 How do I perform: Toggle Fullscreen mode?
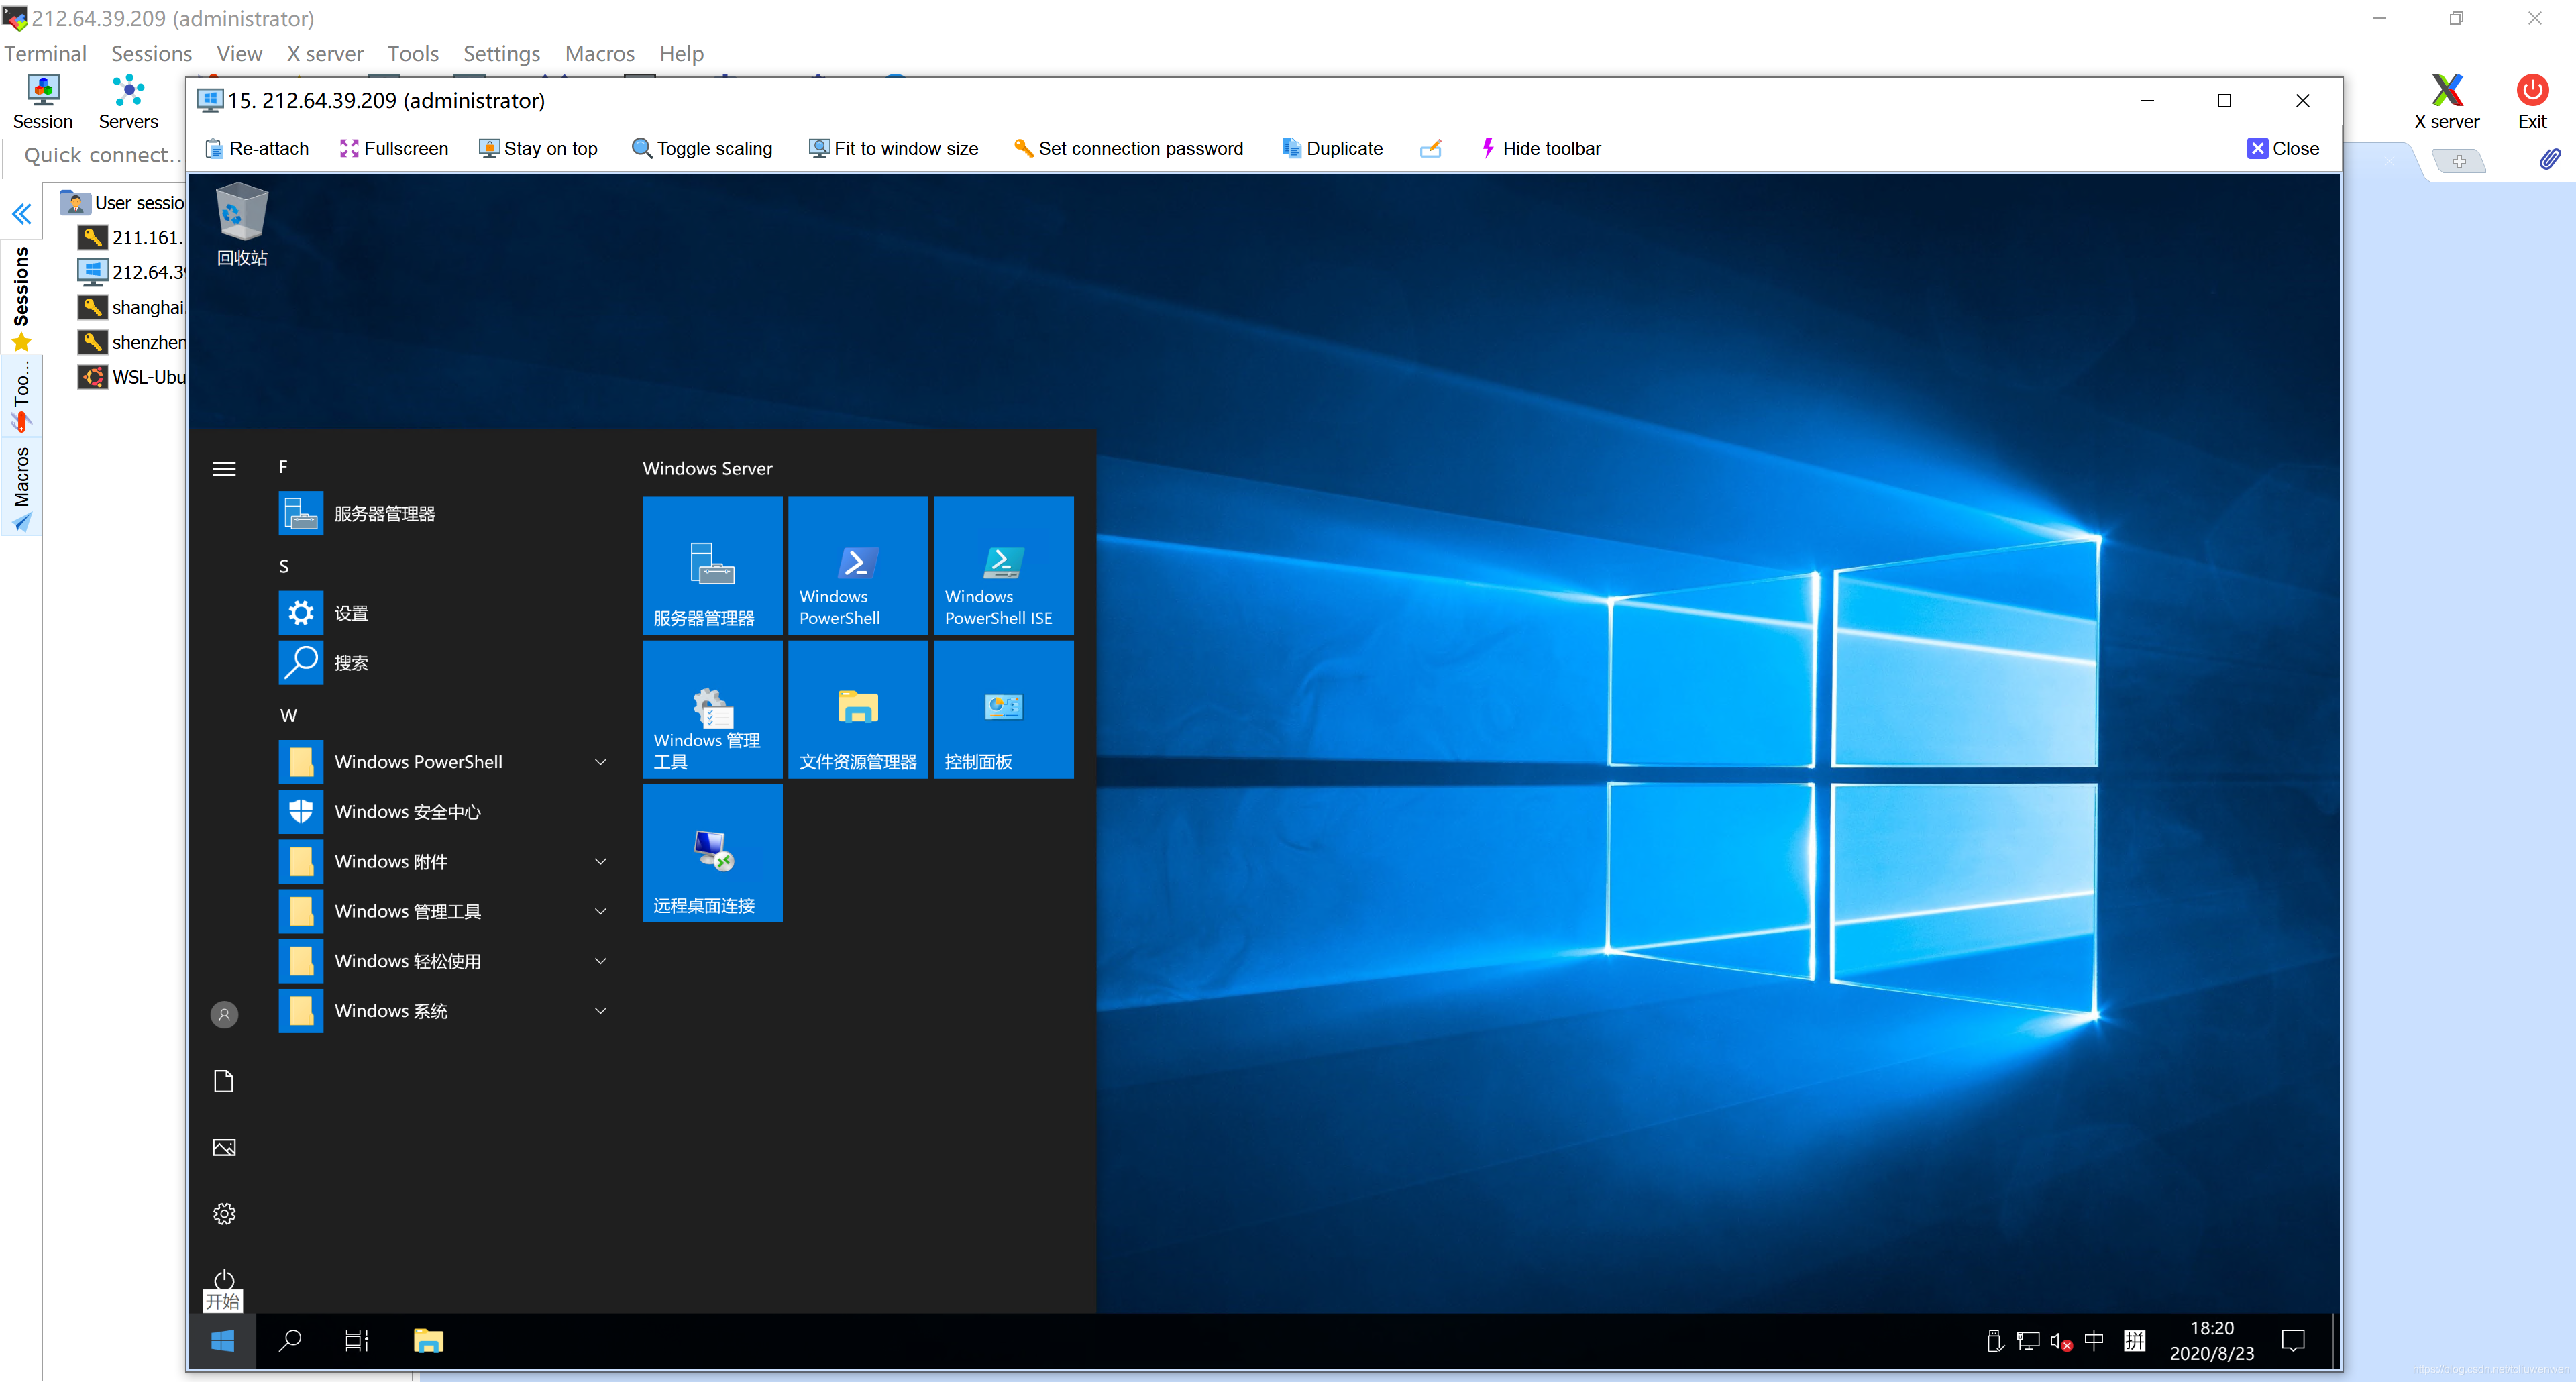[394, 148]
